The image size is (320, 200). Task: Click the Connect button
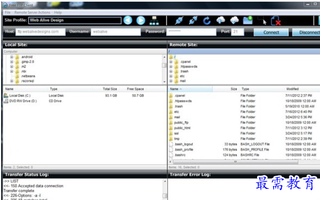[x=271, y=32]
